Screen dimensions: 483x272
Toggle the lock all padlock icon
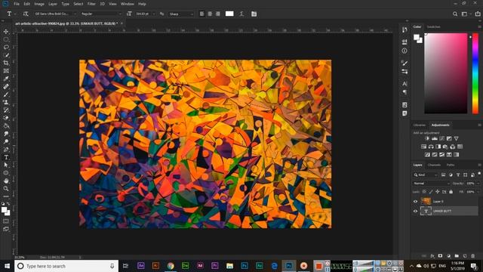pyautogui.click(x=451, y=192)
